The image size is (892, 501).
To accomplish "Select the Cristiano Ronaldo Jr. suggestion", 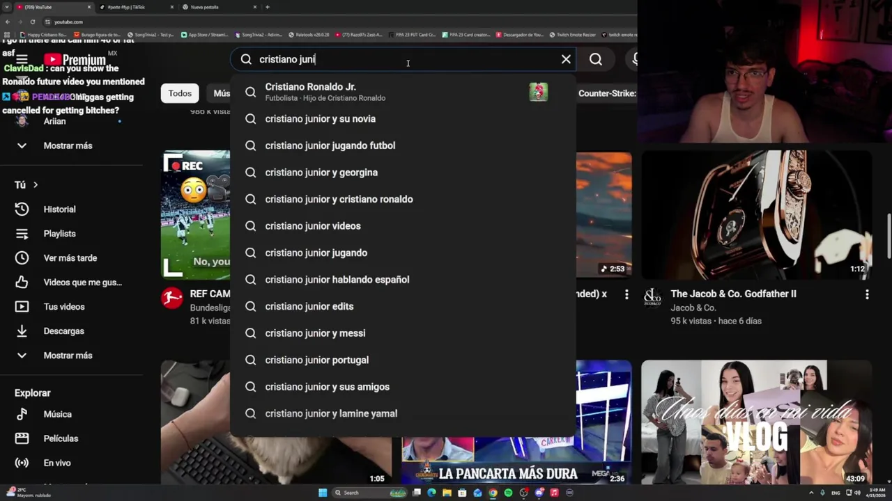I will 403,92.
